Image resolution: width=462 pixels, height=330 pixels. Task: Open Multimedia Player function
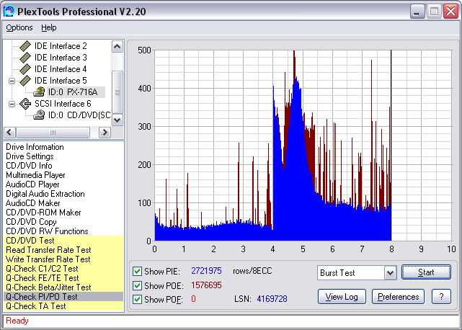pos(35,175)
